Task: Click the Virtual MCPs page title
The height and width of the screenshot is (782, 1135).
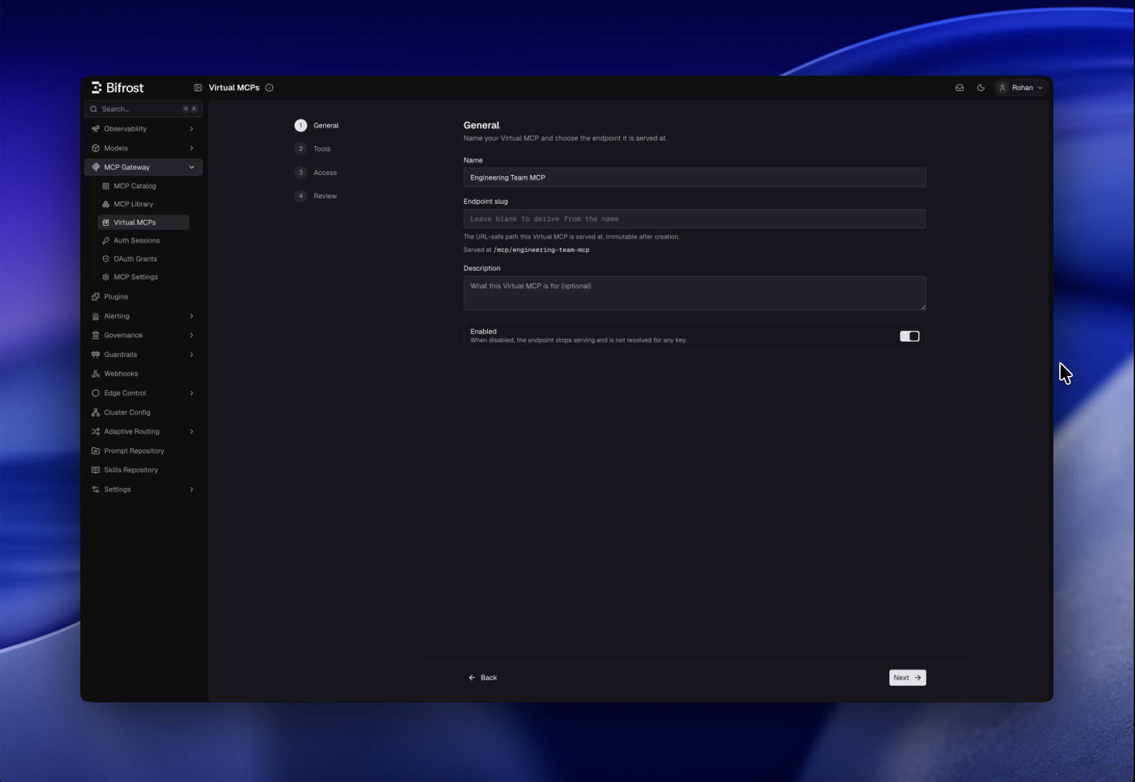Action: coord(234,87)
